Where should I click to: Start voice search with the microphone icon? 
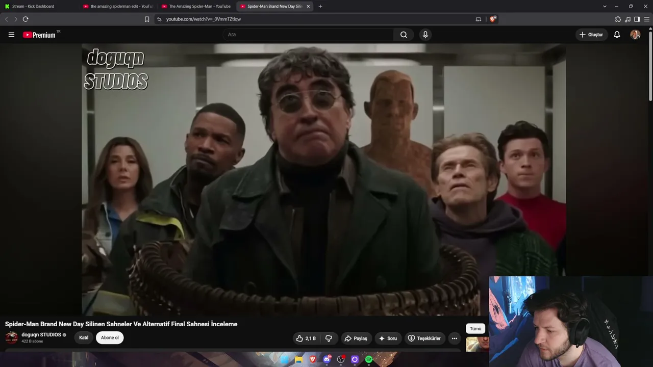425,35
